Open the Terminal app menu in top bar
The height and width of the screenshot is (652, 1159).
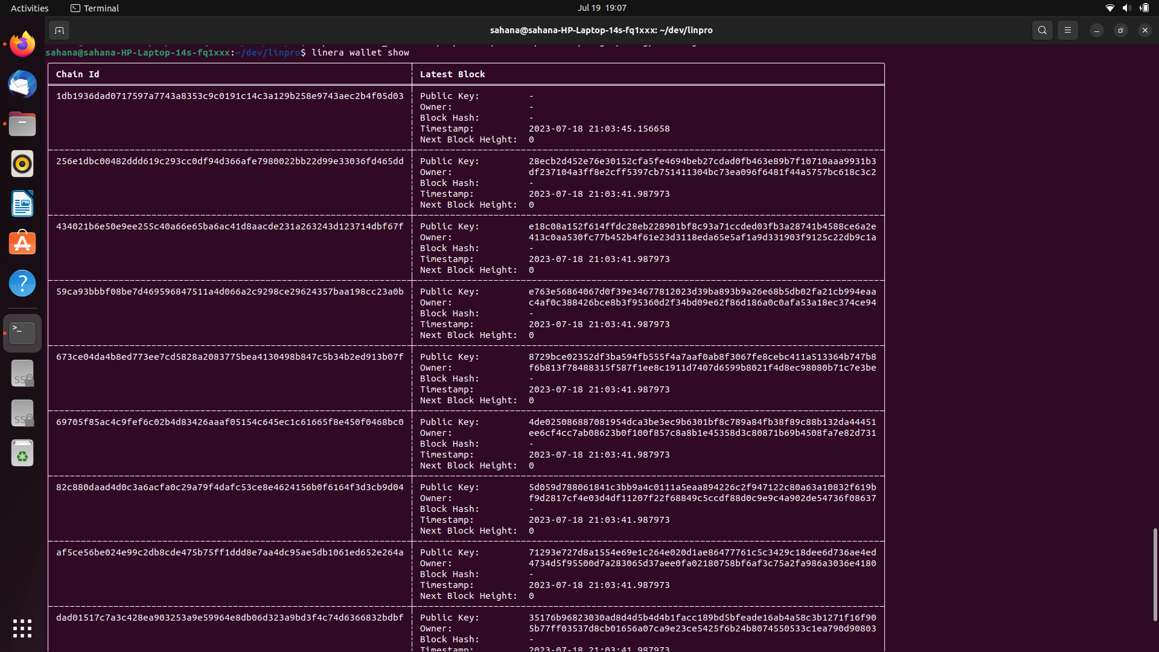[95, 8]
